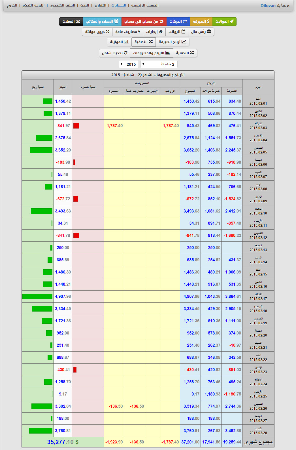Click the value 615.94
296x450 pixels.
[214, 101]
